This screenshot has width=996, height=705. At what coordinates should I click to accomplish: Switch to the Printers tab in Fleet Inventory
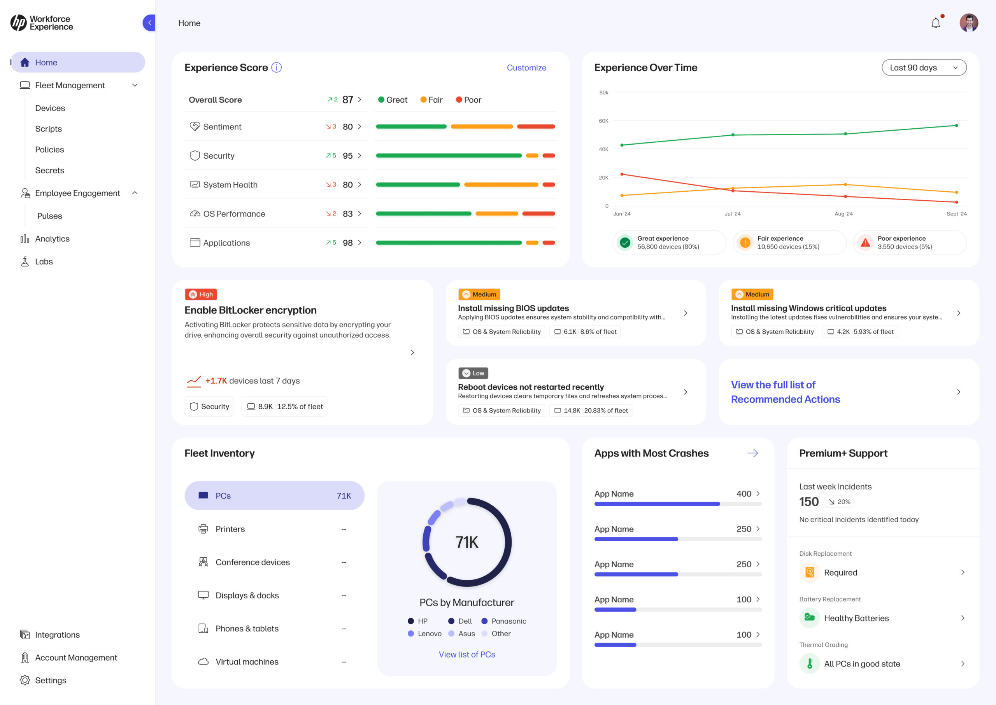pyautogui.click(x=230, y=529)
